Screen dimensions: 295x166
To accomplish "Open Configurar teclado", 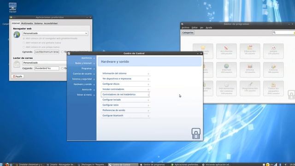I will (125, 100).
